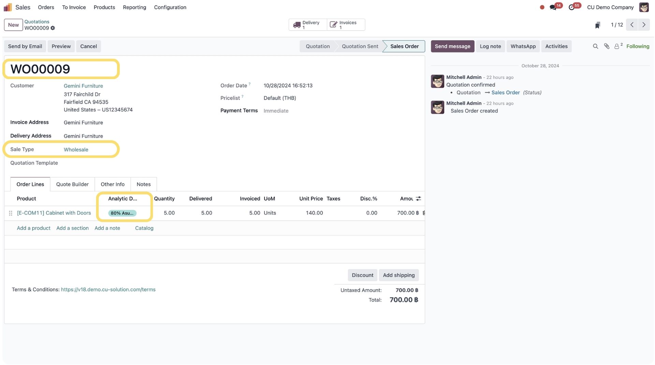655x365 pixels.
Task: Click the gear icon next to WO00009 breadcrumb
Action: tap(53, 28)
